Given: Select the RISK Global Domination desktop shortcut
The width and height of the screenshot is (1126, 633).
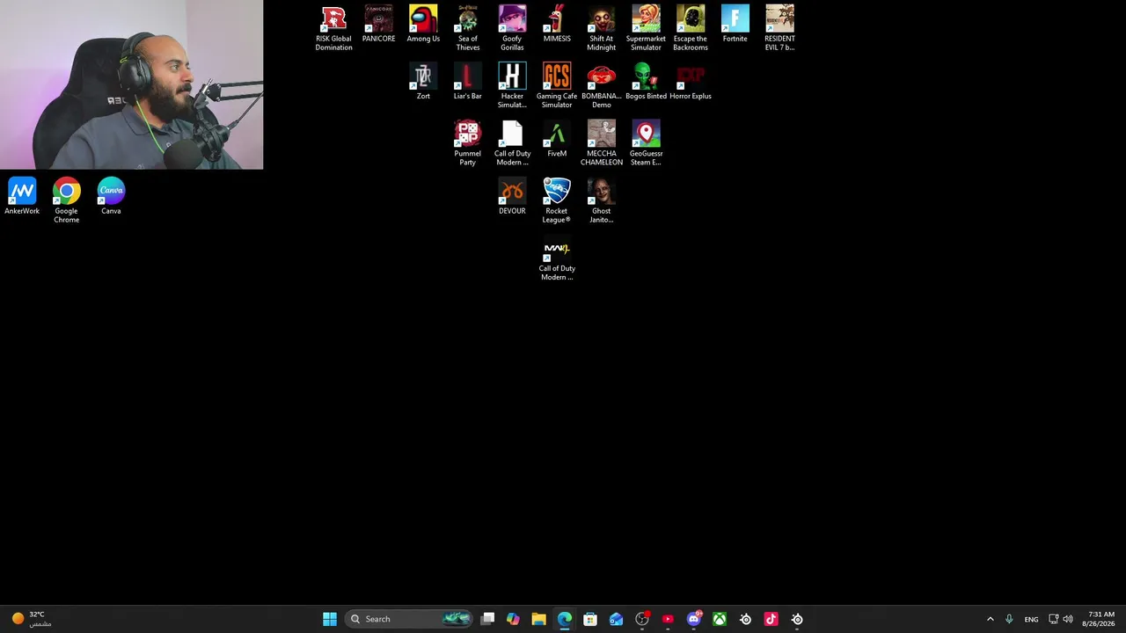Looking at the screenshot, I should click(333, 28).
